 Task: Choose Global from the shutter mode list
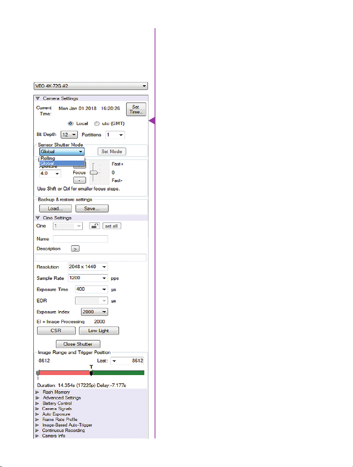click(x=62, y=163)
